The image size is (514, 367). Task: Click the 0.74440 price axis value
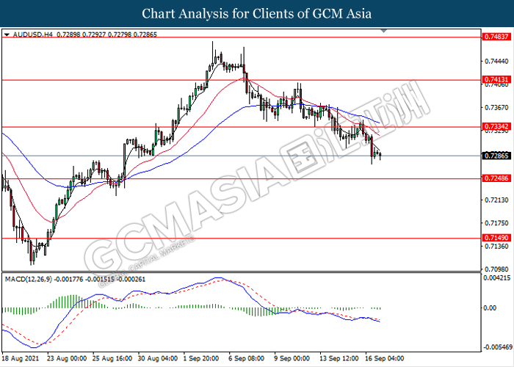[x=496, y=61]
